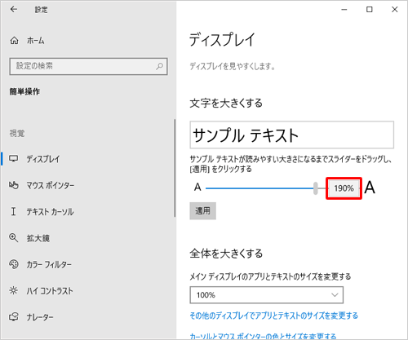408x340 pixels.
Task: Open the 拡大鏡 settings page
Action: [x=29, y=238]
